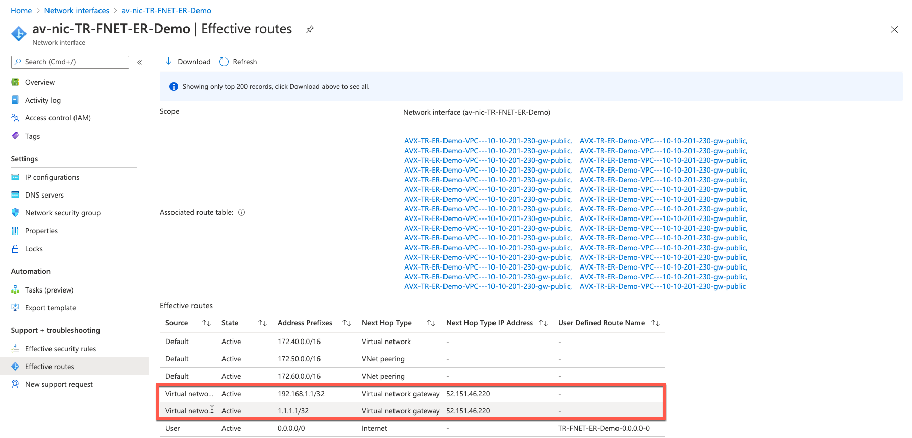This screenshot has width=912, height=438.
Task: Click the Download button label
Action: pos(194,62)
